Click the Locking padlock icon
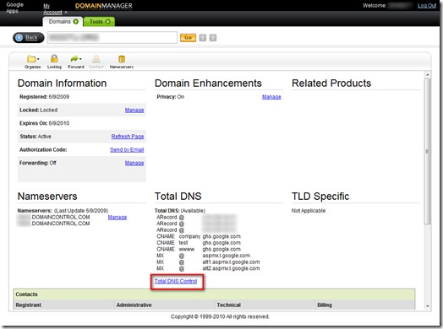Image resolution: width=443 pixels, height=329 pixels. click(54, 59)
